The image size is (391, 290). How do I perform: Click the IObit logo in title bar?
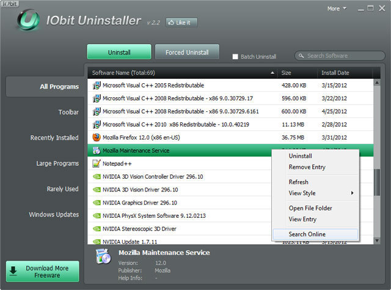[x=10, y=4]
